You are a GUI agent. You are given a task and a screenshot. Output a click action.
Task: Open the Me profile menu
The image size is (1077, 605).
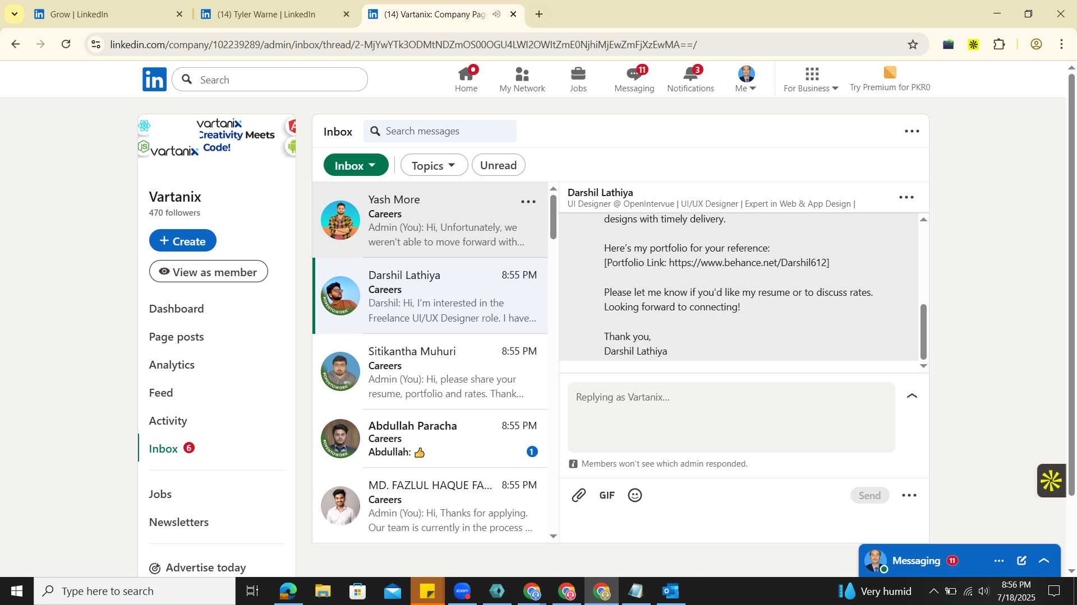746,79
